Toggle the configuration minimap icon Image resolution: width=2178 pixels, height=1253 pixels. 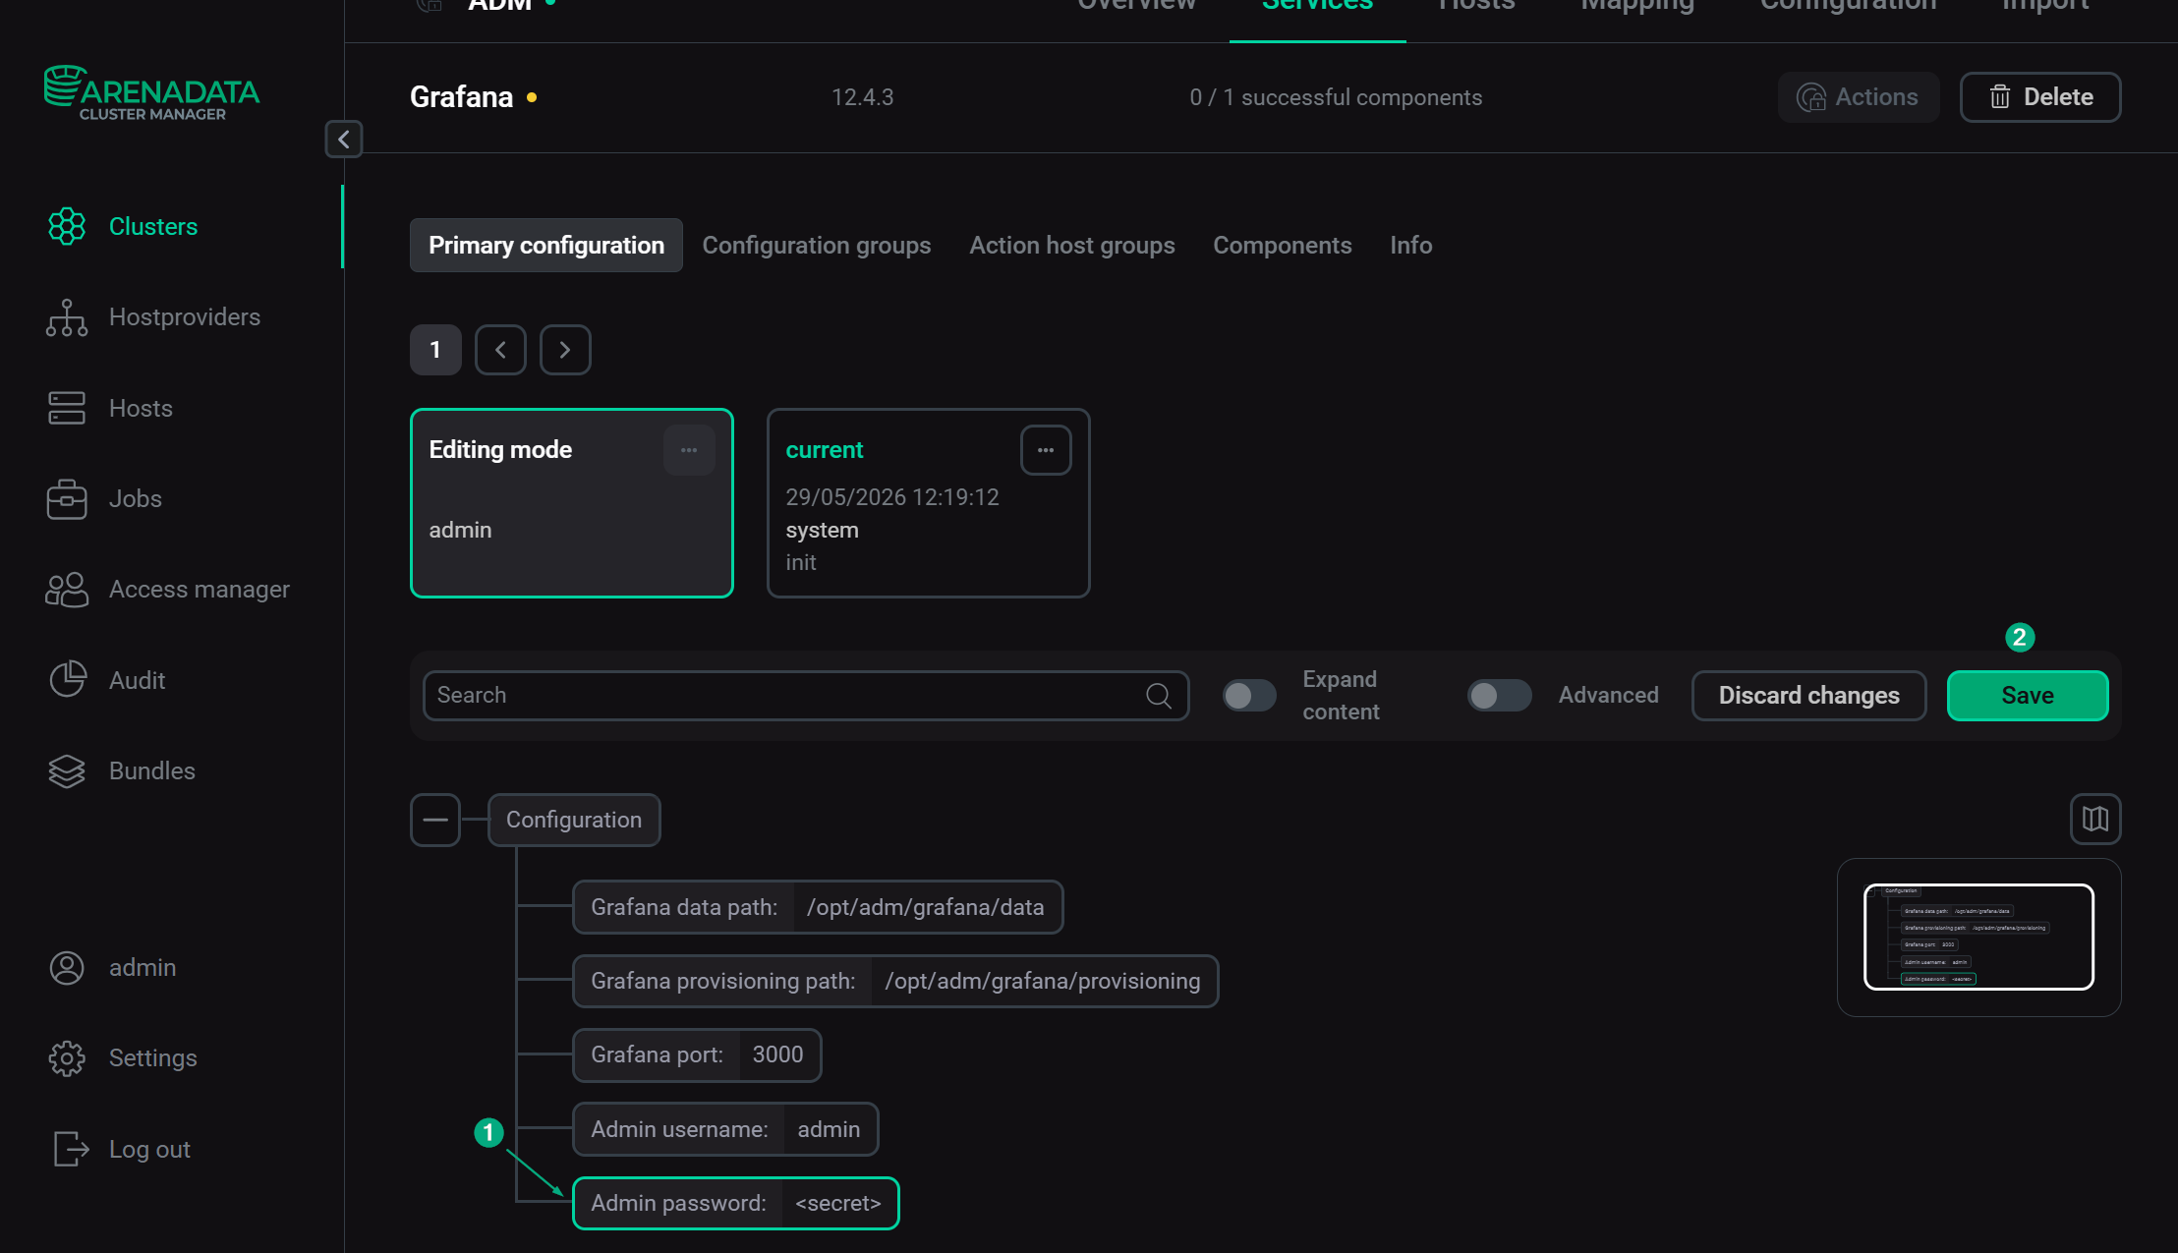point(2095,819)
